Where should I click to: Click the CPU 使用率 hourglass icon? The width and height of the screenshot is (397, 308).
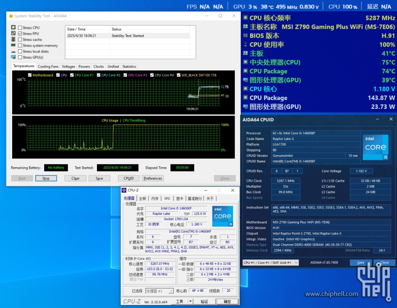245,44
